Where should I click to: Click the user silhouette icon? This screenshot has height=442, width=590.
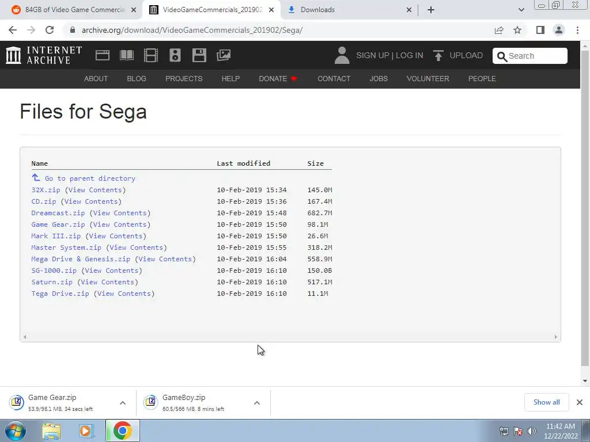342,55
